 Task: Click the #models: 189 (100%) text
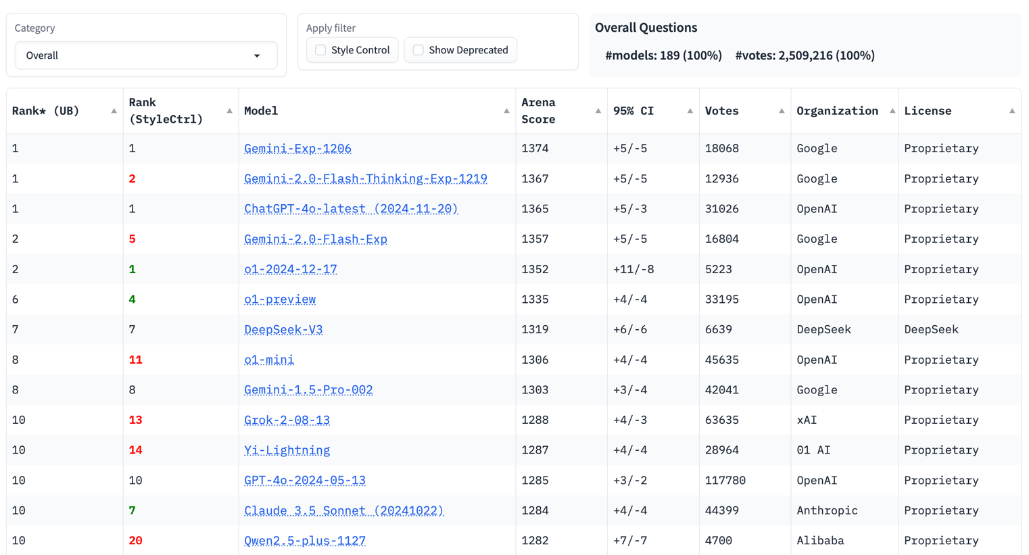pyautogui.click(x=663, y=55)
